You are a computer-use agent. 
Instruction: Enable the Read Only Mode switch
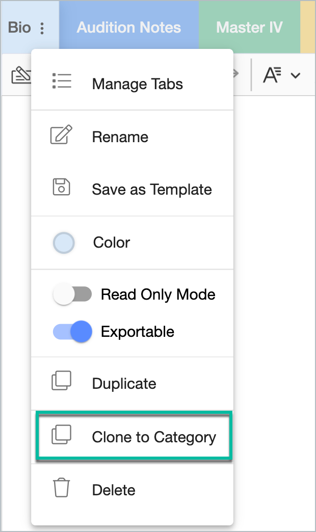[72, 294]
